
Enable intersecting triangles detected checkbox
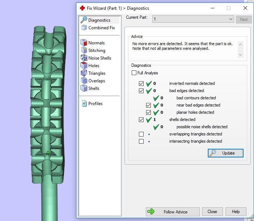[141, 142]
